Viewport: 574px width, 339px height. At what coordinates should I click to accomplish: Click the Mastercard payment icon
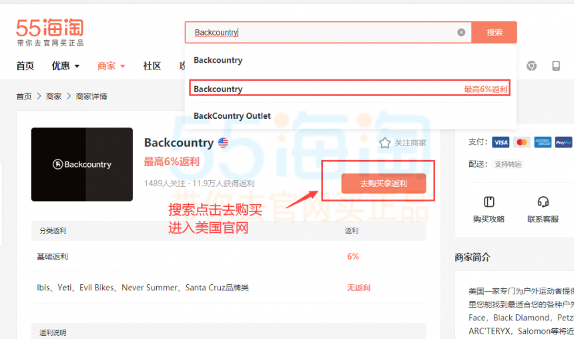click(x=522, y=142)
